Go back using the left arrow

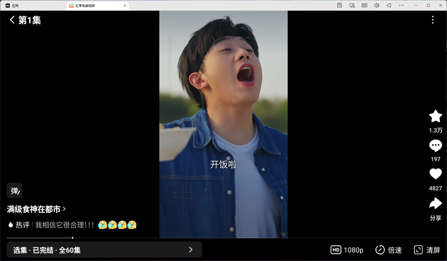click(12, 20)
